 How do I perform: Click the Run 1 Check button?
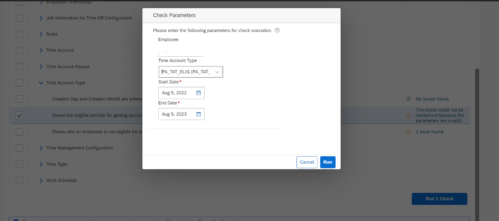(439, 199)
